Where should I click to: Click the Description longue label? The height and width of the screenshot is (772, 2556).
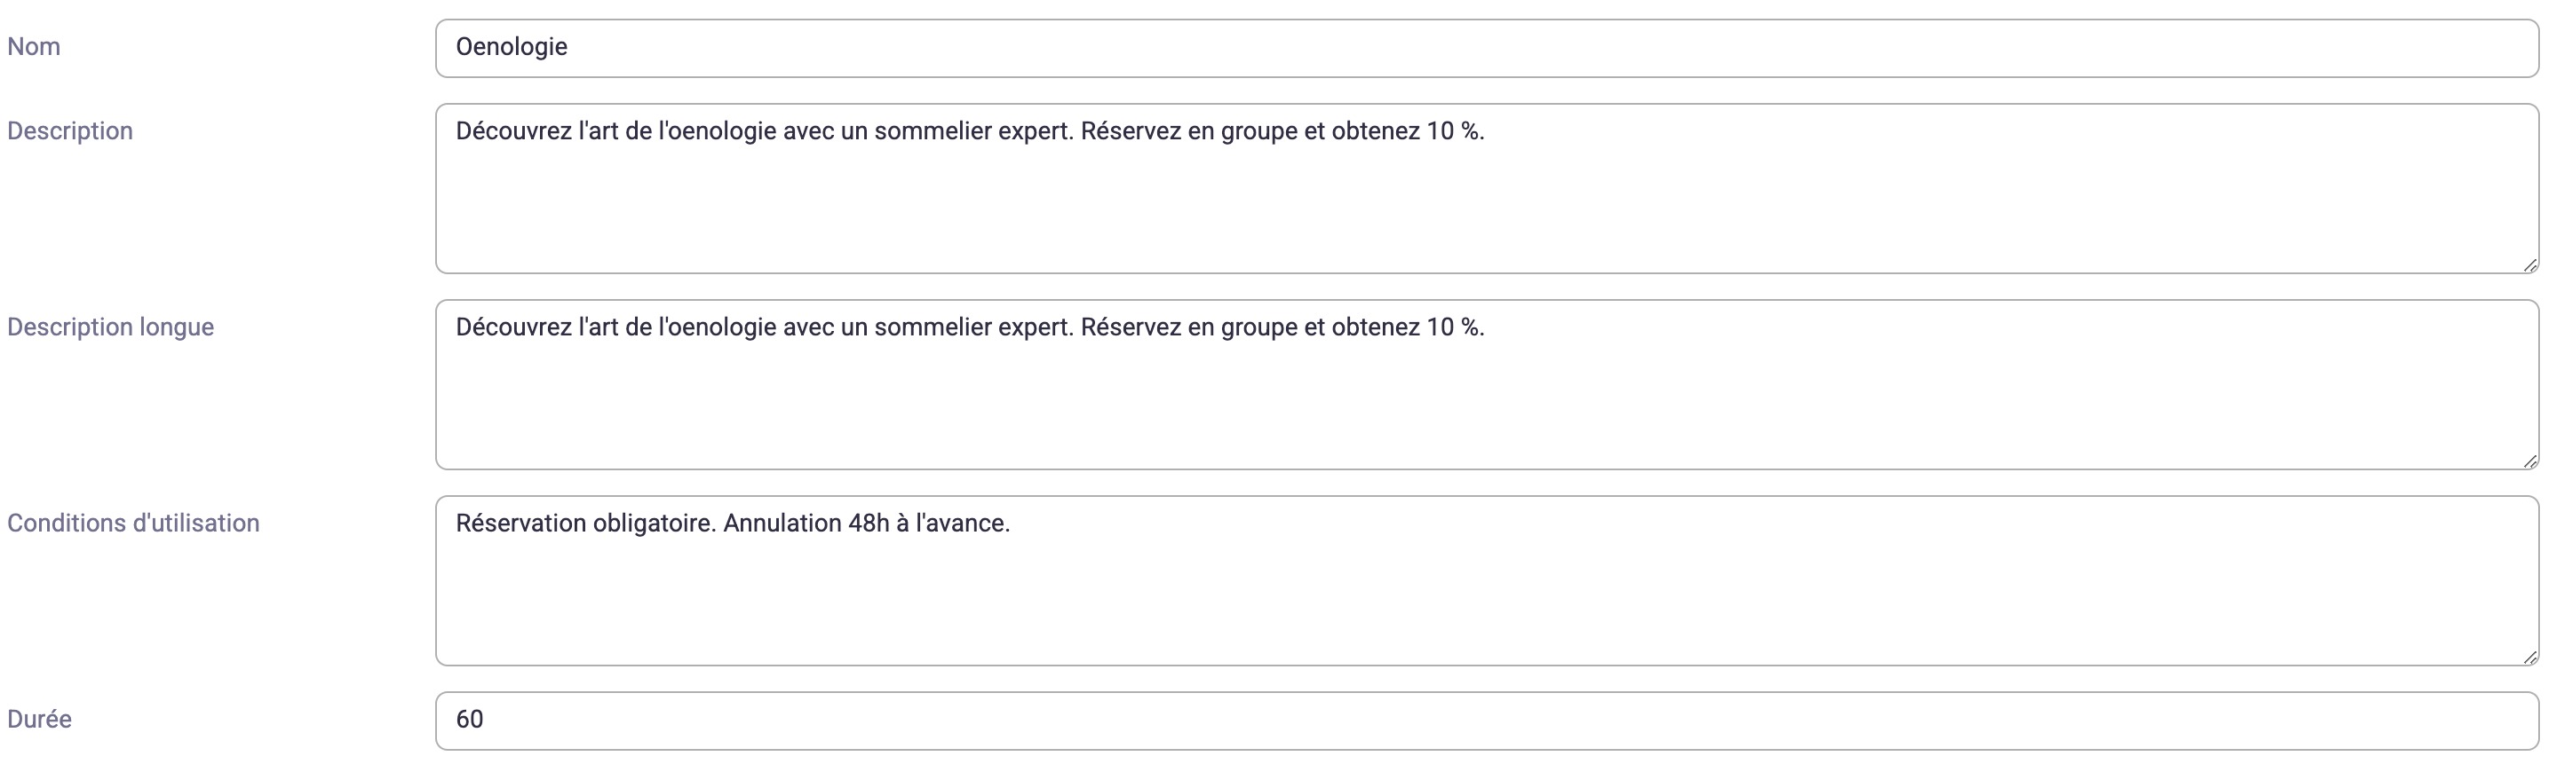(x=110, y=327)
